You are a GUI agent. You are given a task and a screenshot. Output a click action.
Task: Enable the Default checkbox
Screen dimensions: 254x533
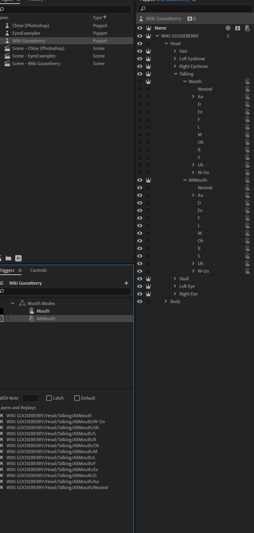tap(77, 398)
